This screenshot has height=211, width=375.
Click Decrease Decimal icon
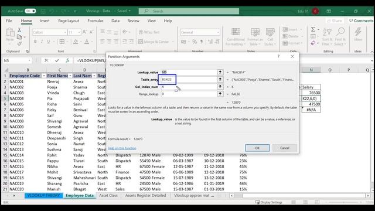tap(217, 42)
